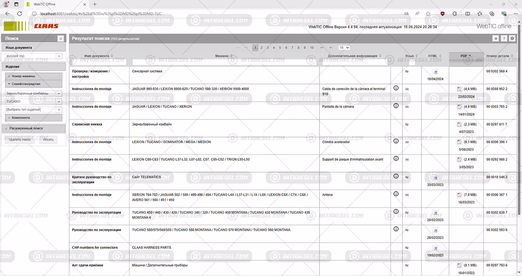
Task: Open HTML icon for CLAAS HARNESS PARTS
Action: 435,248
